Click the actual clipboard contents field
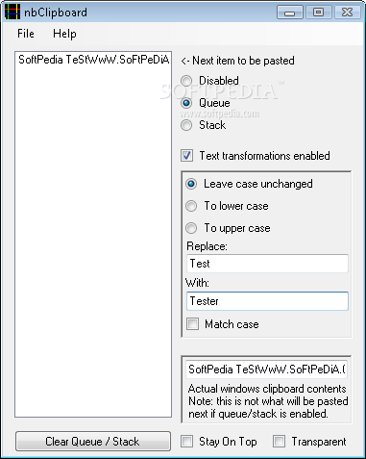Image resolution: width=366 pixels, height=459 pixels. click(x=266, y=370)
